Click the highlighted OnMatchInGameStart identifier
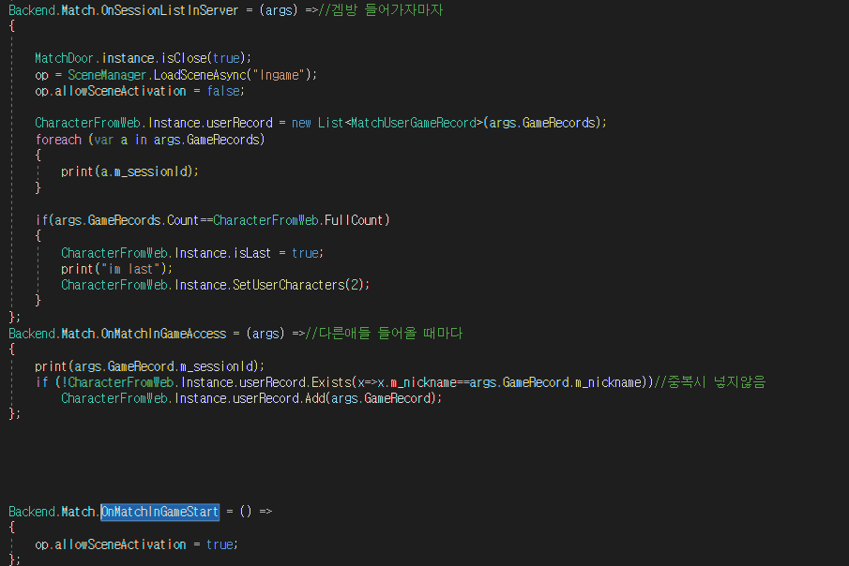 tap(159, 512)
